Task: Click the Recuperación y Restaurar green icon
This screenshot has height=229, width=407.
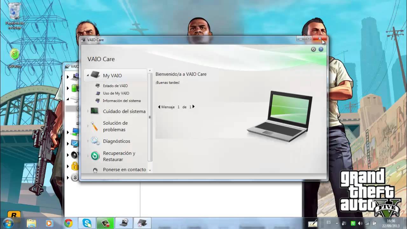Action: point(95,156)
